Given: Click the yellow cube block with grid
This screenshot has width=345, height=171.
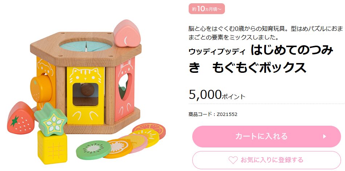Looking at the screenshot, I should 52,147.
